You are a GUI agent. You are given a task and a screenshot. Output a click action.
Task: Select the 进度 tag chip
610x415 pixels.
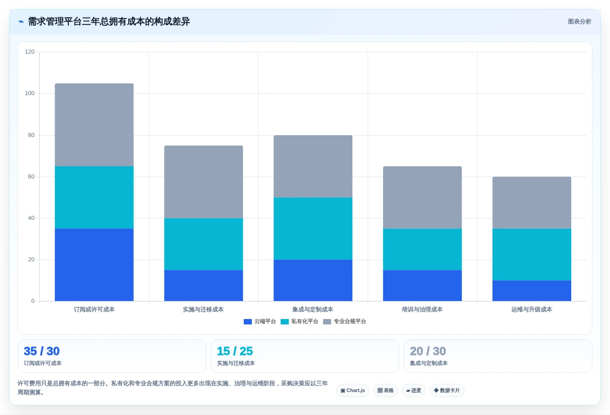coord(414,391)
